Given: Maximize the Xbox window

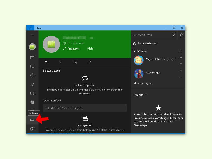Looking at the screenshot, I should tap(174, 28).
